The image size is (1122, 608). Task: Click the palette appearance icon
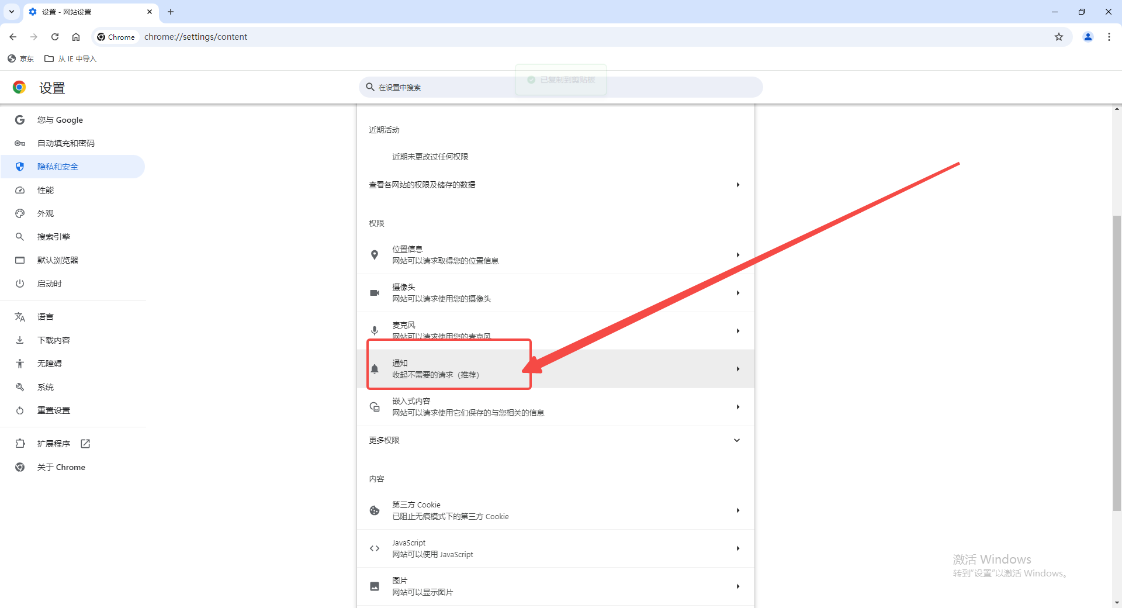20,213
